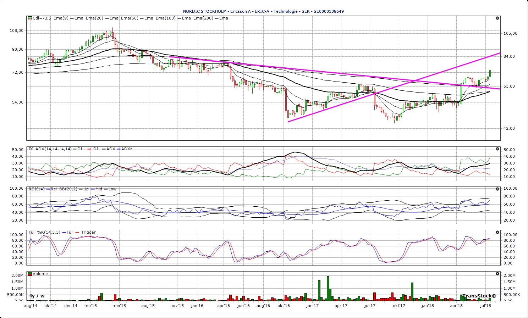Click the jan'16 date axis label
This screenshot has height=318, width=528.
pos(197,305)
